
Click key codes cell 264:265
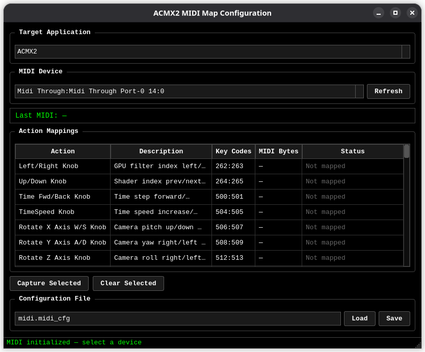coord(233,181)
